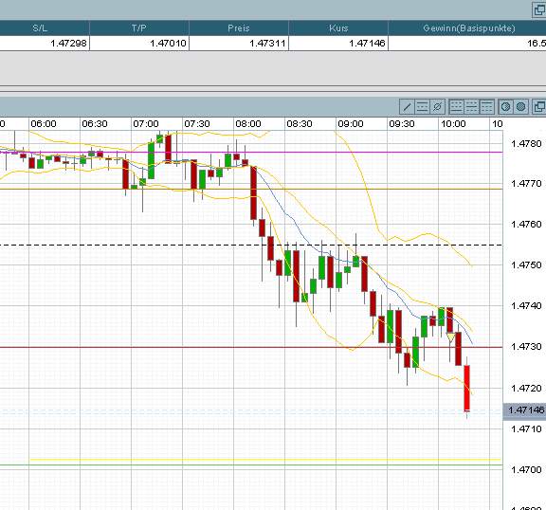Click the 1.4700 price axis label
Viewport: 546px width, 510px height.
pos(526,469)
